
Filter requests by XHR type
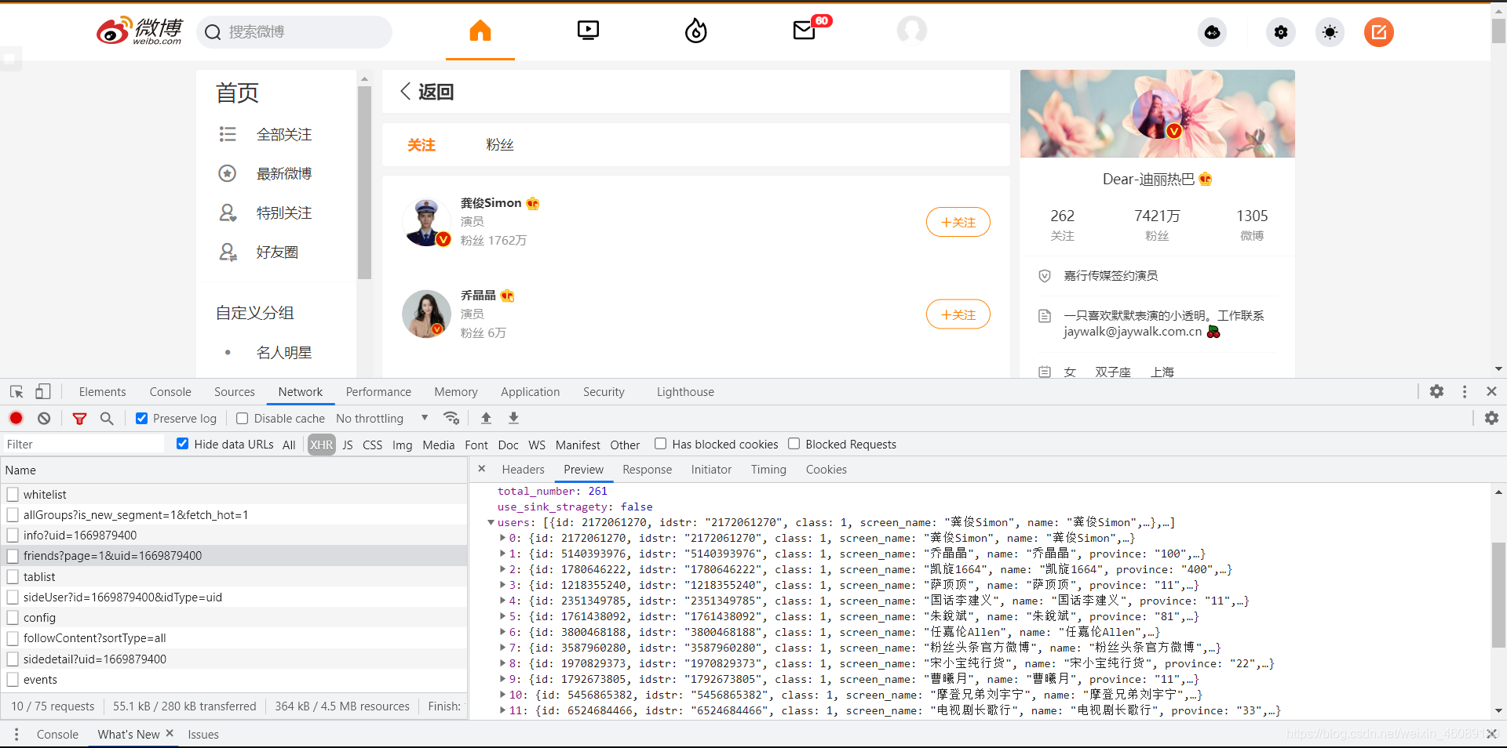[x=321, y=445]
